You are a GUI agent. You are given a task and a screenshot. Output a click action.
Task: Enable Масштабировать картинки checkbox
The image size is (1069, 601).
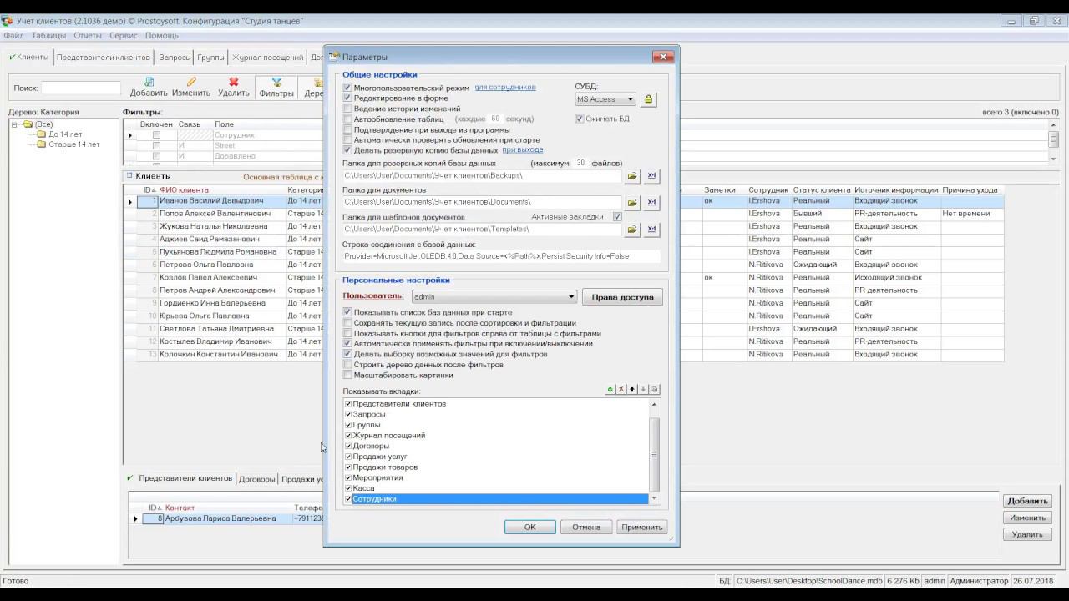[x=347, y=375]
